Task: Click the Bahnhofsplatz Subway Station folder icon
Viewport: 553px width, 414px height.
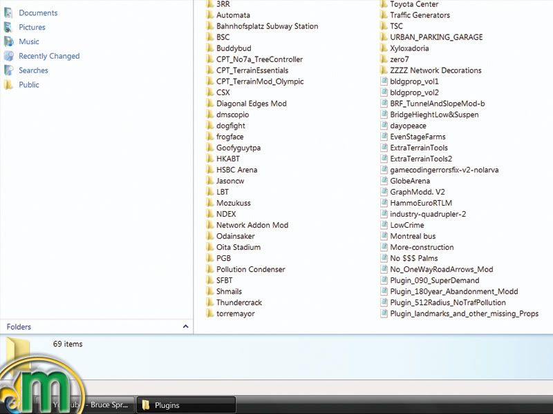Action: (x=210, y=26)
